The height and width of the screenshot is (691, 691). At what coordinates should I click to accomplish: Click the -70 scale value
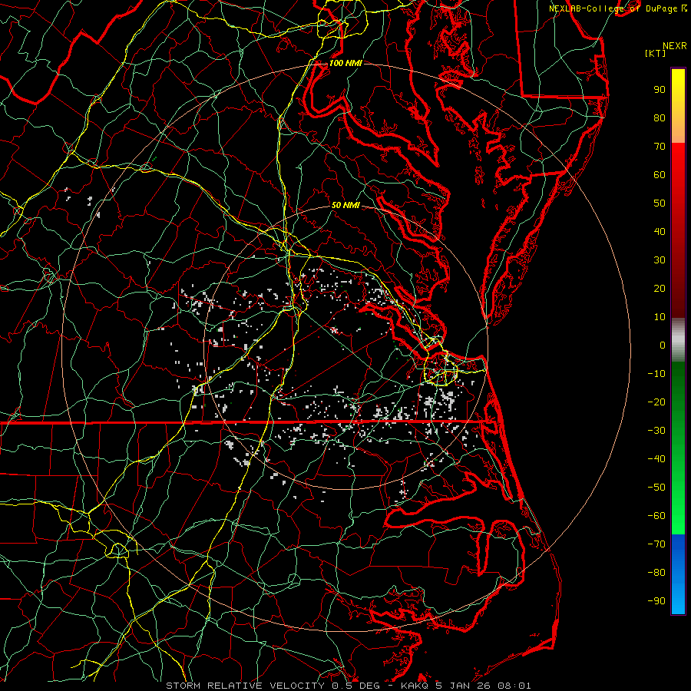point(656,544)
